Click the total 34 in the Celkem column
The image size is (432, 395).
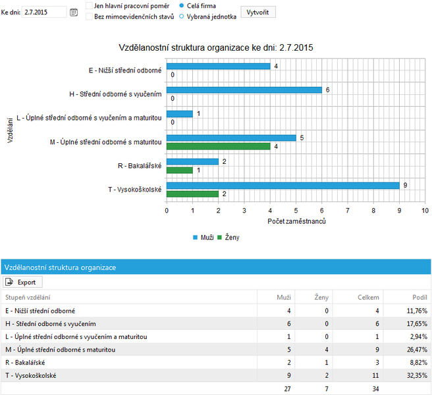click(375, 388)
